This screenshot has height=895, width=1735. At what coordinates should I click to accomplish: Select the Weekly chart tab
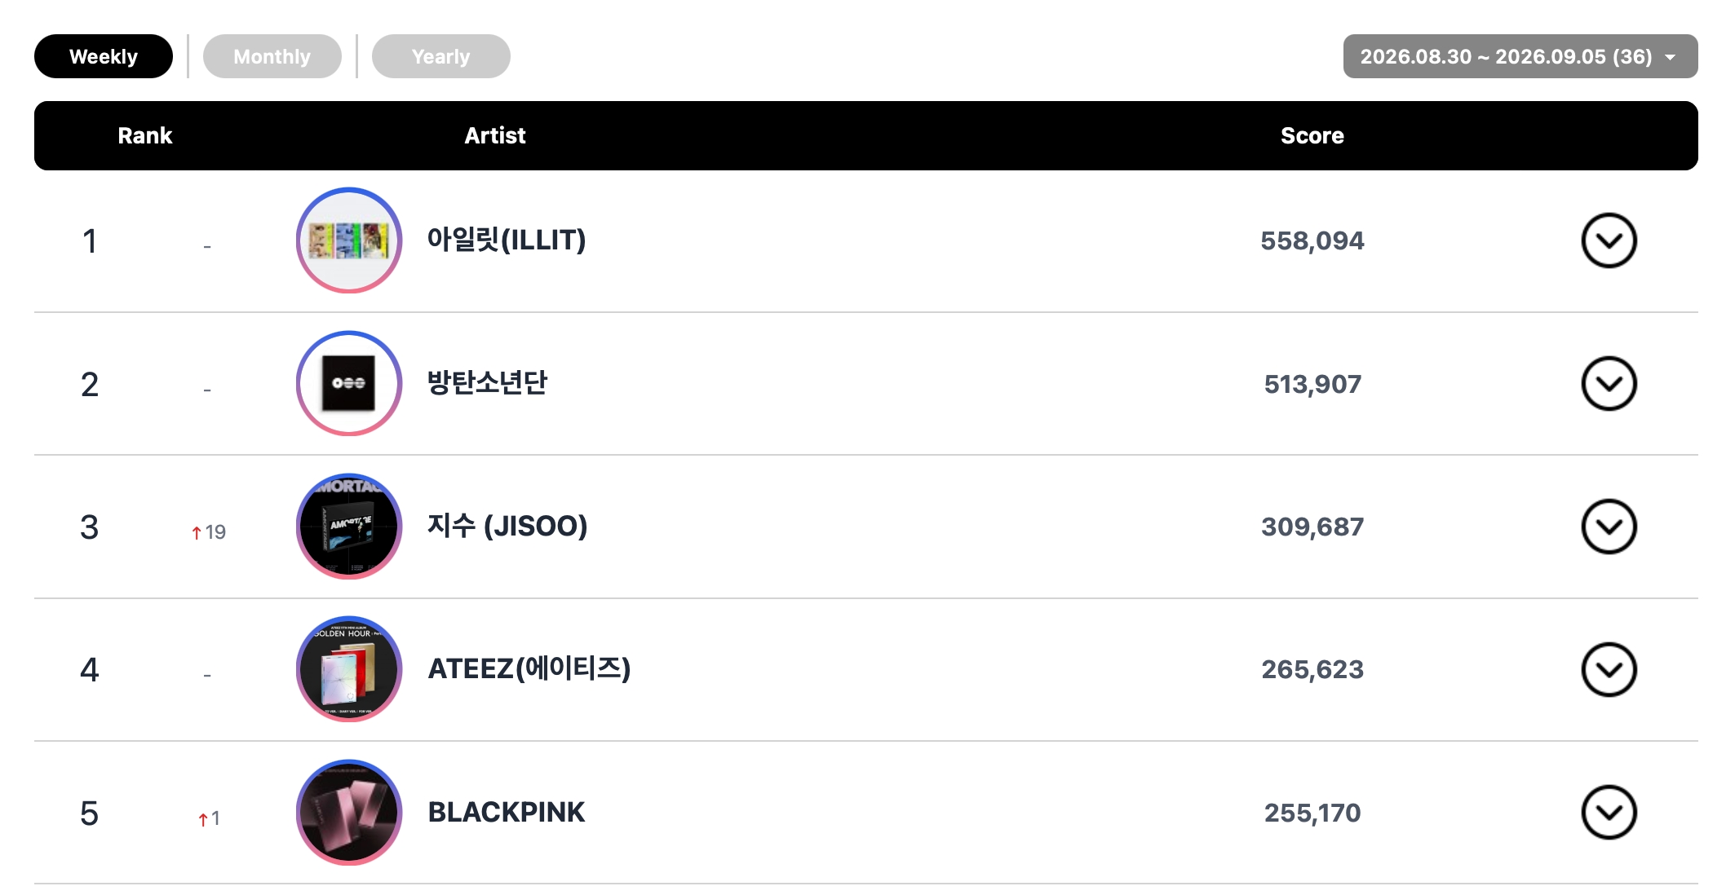click(104, 56)
